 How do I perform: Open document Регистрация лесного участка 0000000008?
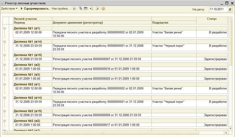tap(97, 115)
